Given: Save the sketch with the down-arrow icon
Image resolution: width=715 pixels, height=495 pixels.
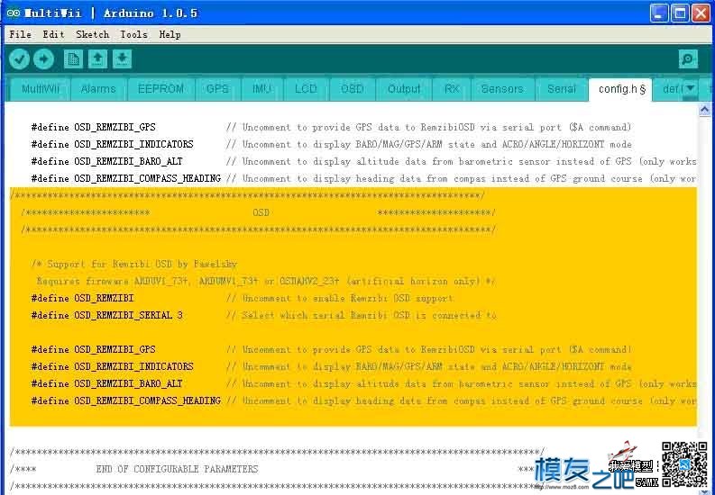Looking at the screenshot, I should 122,59.
